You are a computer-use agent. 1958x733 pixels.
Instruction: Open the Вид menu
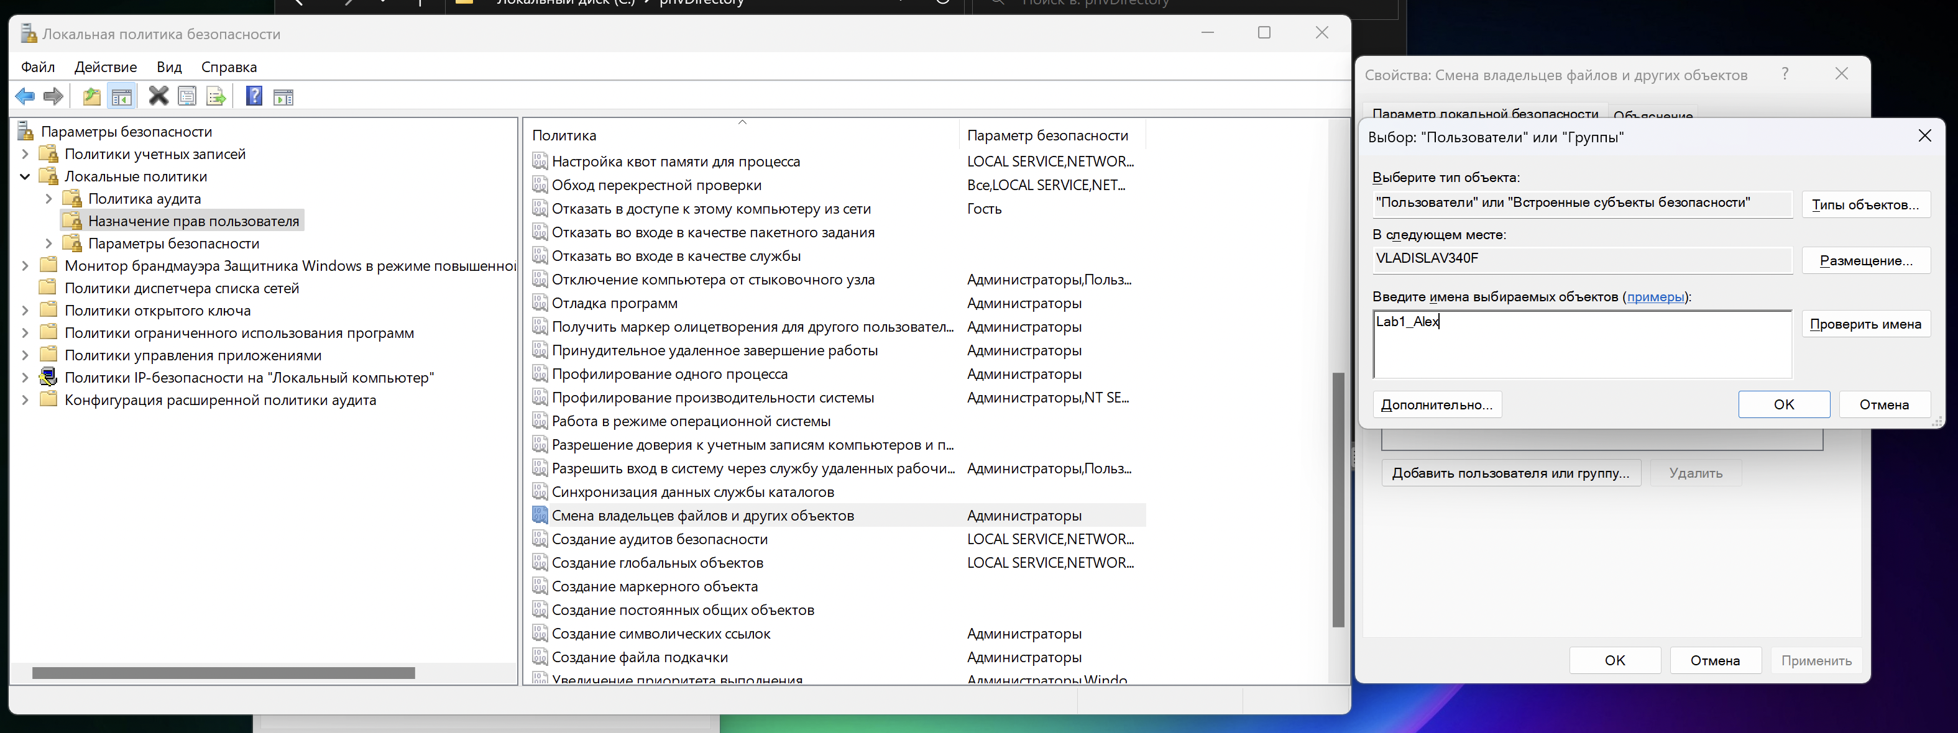[168, 67]
